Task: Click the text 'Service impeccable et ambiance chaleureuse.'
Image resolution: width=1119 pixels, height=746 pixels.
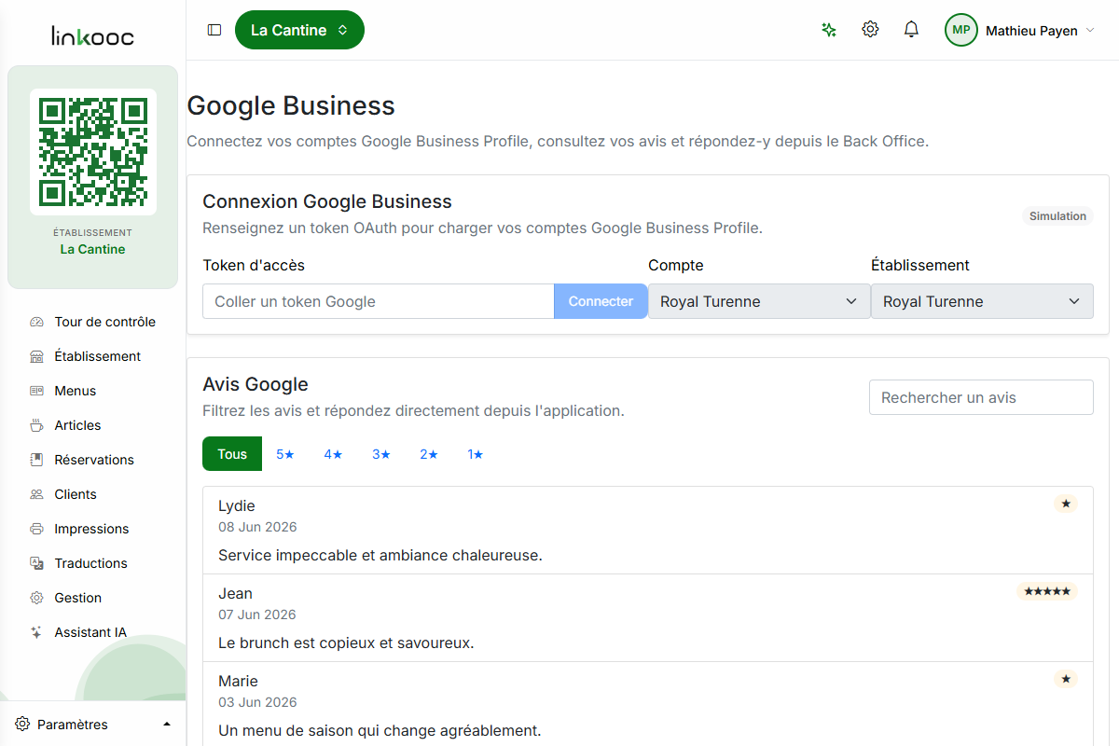Action: pos(380,555)
